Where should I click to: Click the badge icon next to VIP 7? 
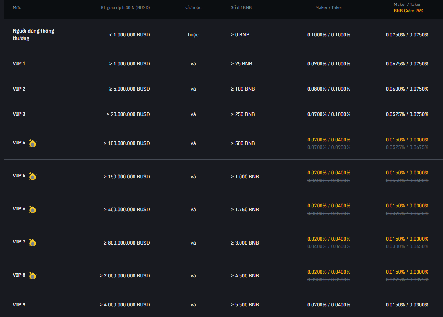point(33,243)
